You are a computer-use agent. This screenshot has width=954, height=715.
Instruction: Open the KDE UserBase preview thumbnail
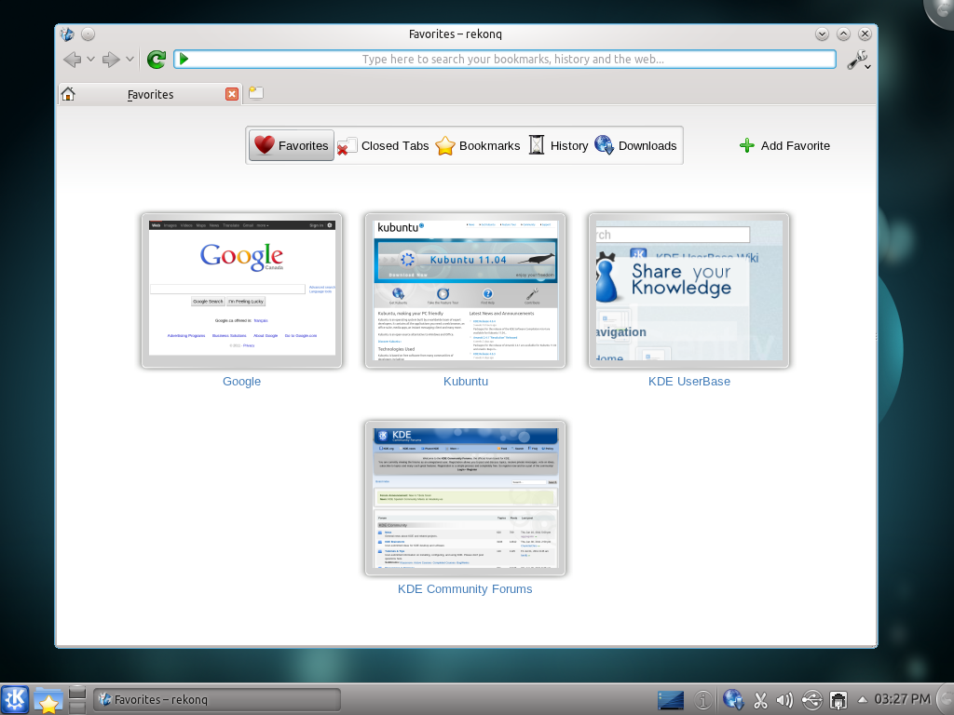tap(688, 290)
